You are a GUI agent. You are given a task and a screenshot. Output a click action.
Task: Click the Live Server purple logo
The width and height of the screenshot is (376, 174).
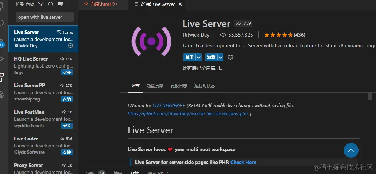151,41
